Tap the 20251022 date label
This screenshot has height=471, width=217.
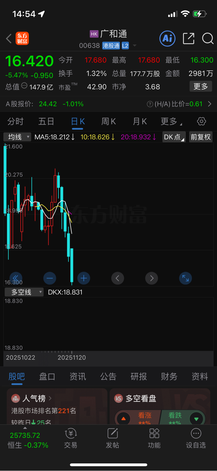[x=21, y=357]
